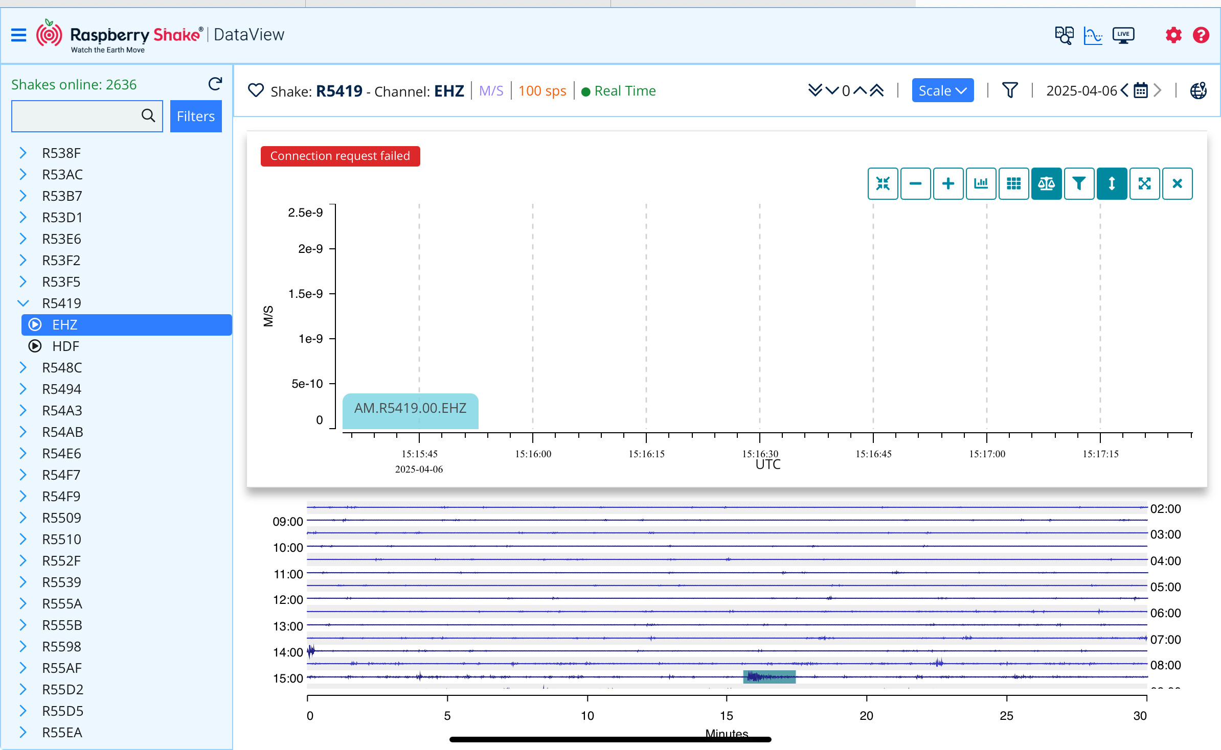Open the header filter funnel
The image size is (1221, 750).
pyautogui.click(x=1010, y=90)
